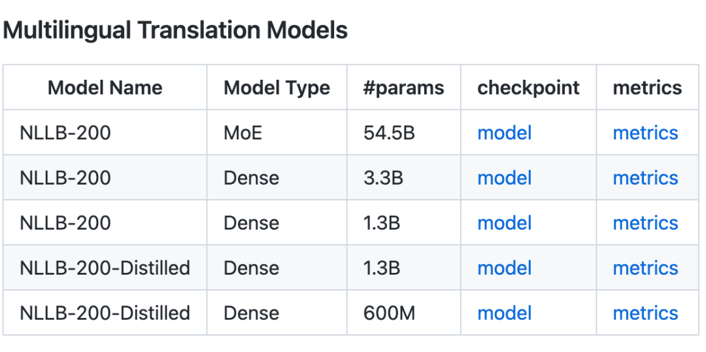706x352 pixels.
Task: Click the checkpoint column header
Action: 529,88
